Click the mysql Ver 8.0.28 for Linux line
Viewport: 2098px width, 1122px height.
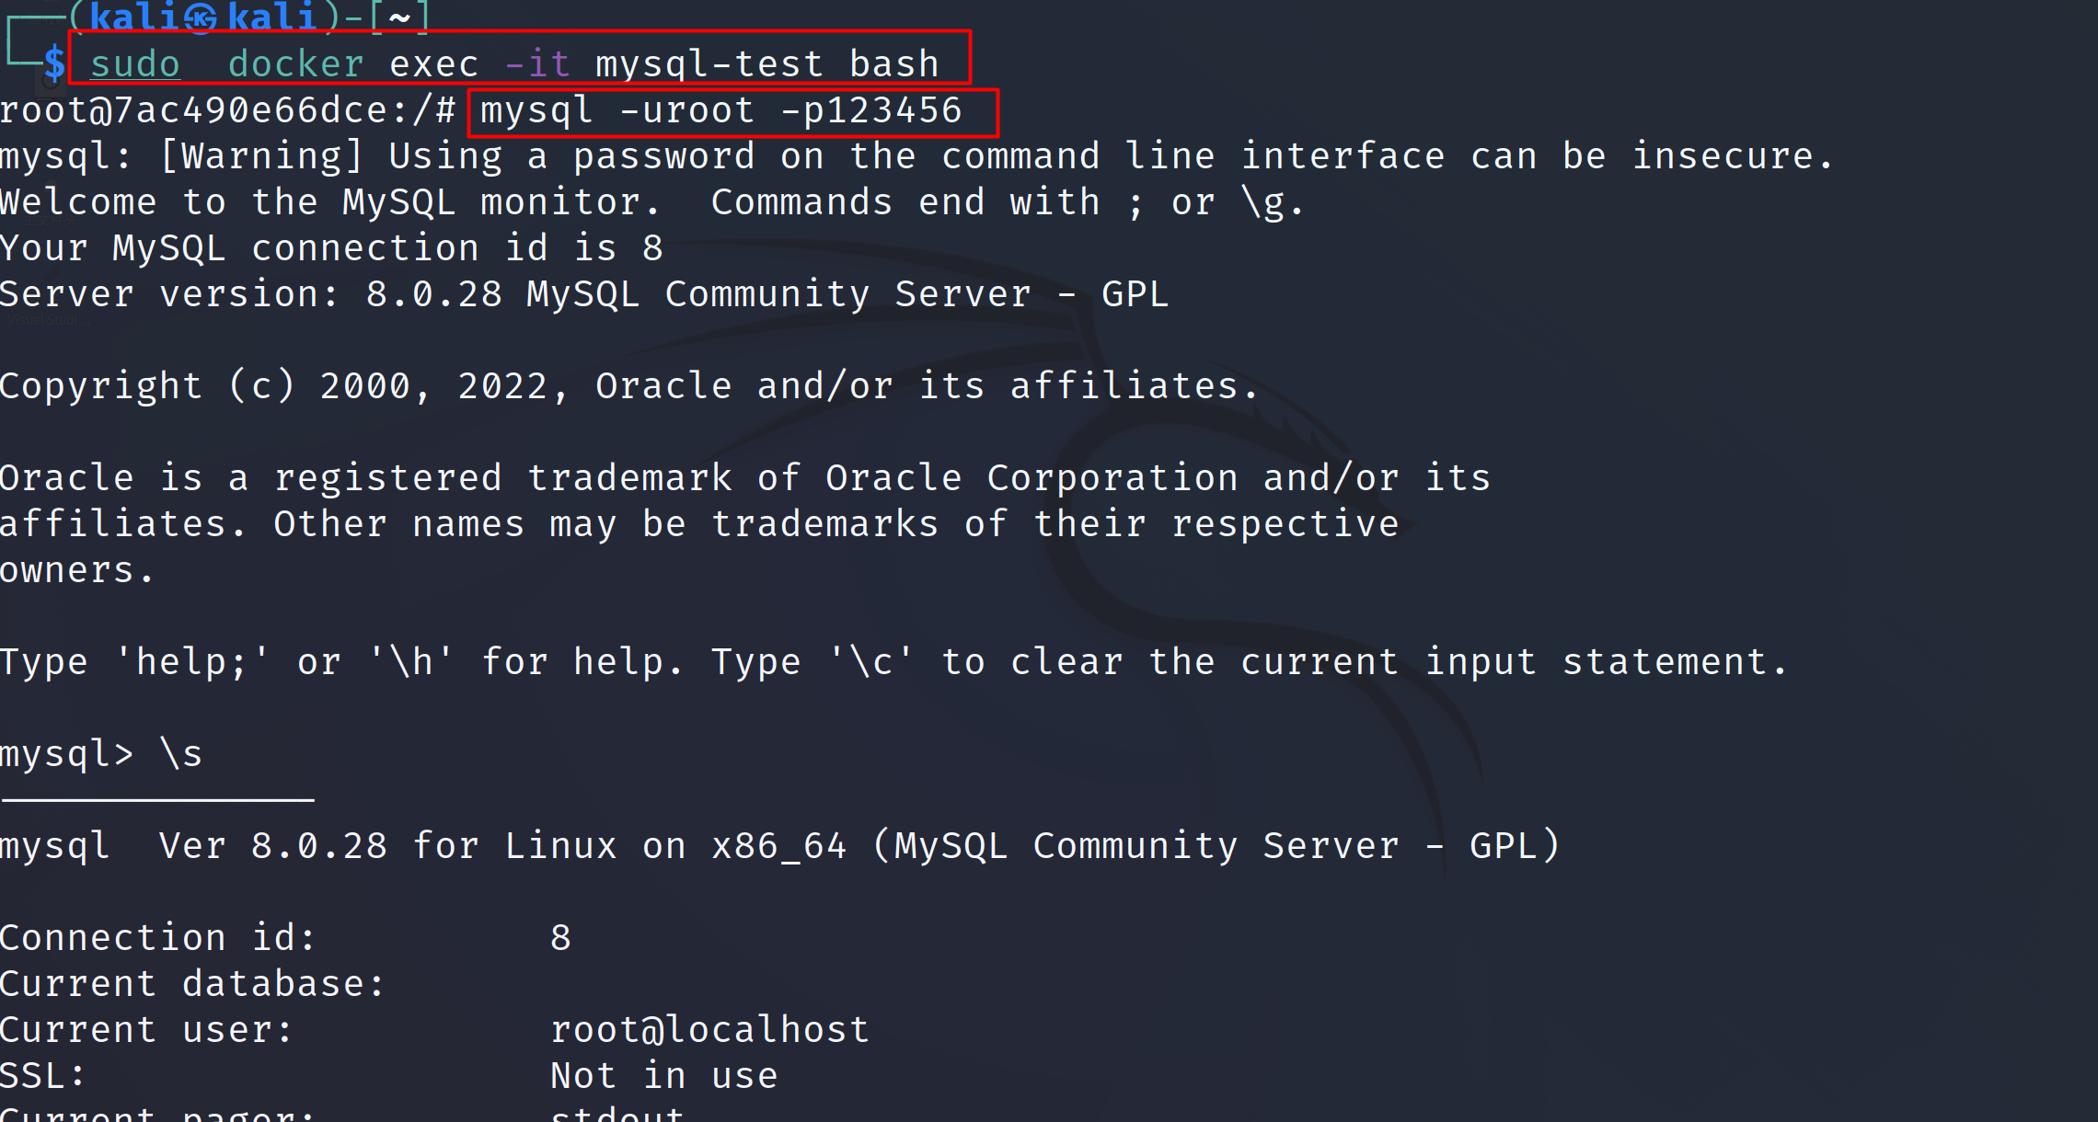click(778, 846)
